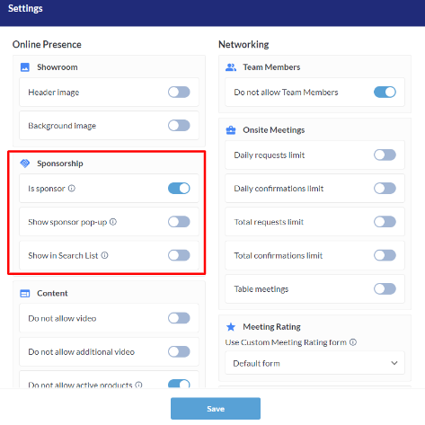The height and width of the screenshot is (425, 425).
Task: Click info icon beside Show sponsor pop-up
Action: coord(113,222)
